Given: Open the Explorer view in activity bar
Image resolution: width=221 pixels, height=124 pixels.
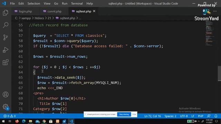Looking at the screenshot, I should pos(6,13).
